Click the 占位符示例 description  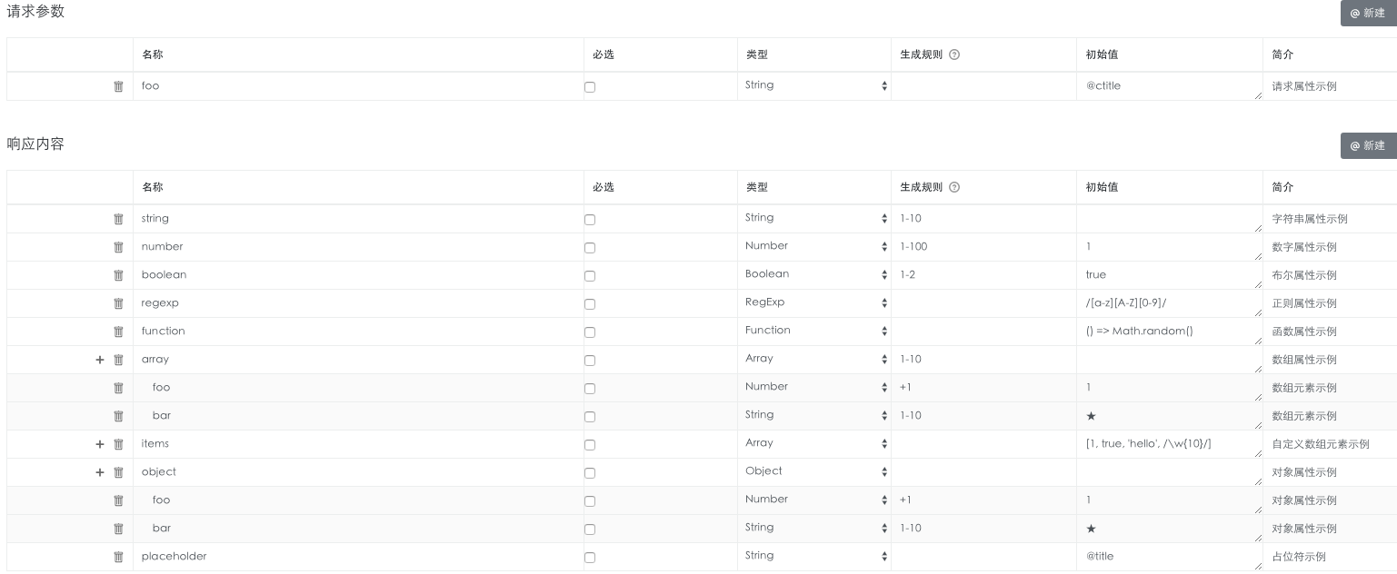coord(1299,557)
